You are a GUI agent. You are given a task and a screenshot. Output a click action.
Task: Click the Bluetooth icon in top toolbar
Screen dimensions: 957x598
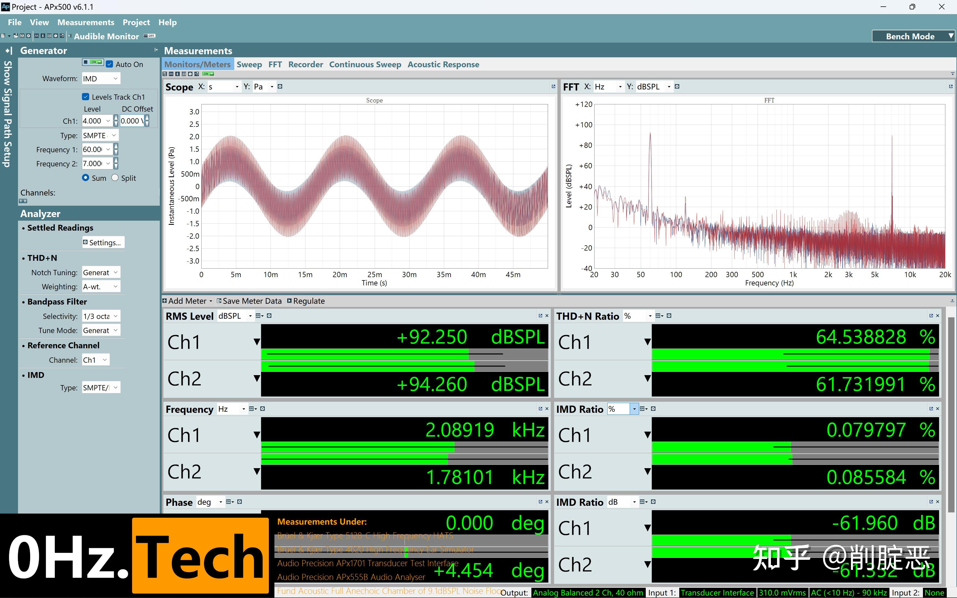pyautogui.click(x=43, y=36)
